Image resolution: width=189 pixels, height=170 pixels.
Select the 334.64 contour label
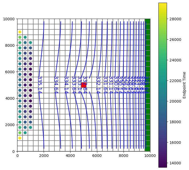coord(56,85)
